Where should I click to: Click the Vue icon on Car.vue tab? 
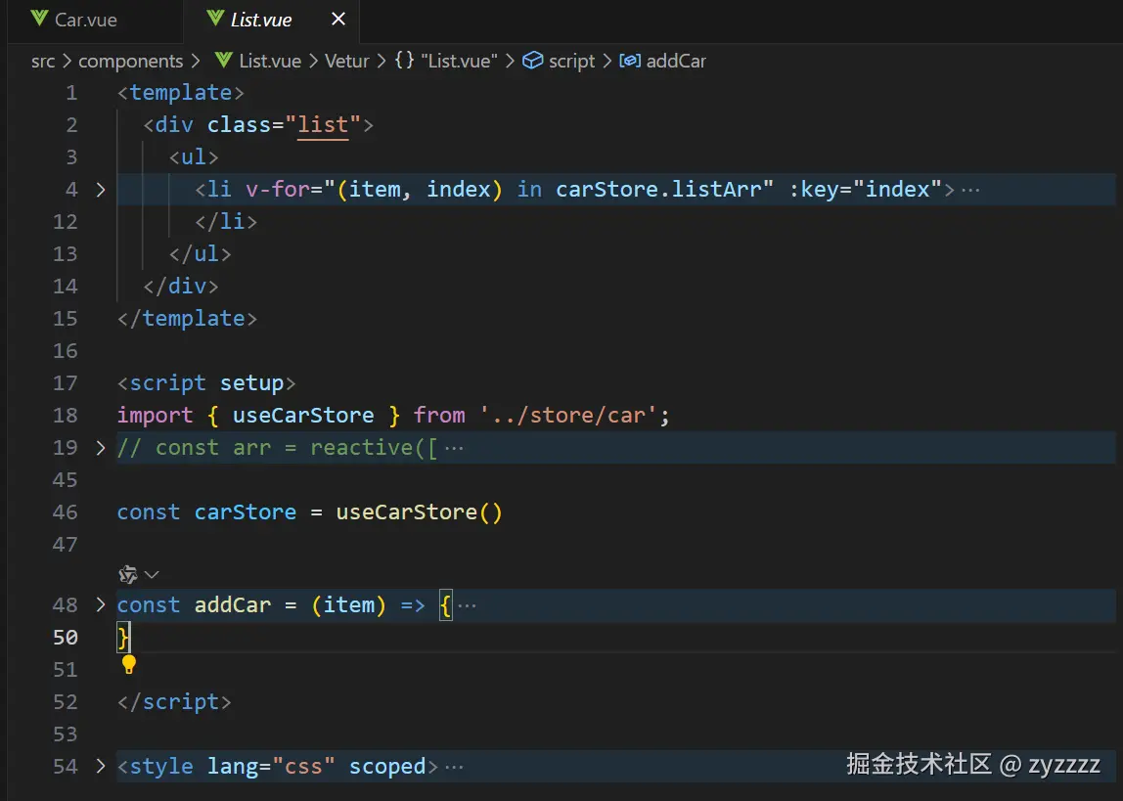point(39,19)
